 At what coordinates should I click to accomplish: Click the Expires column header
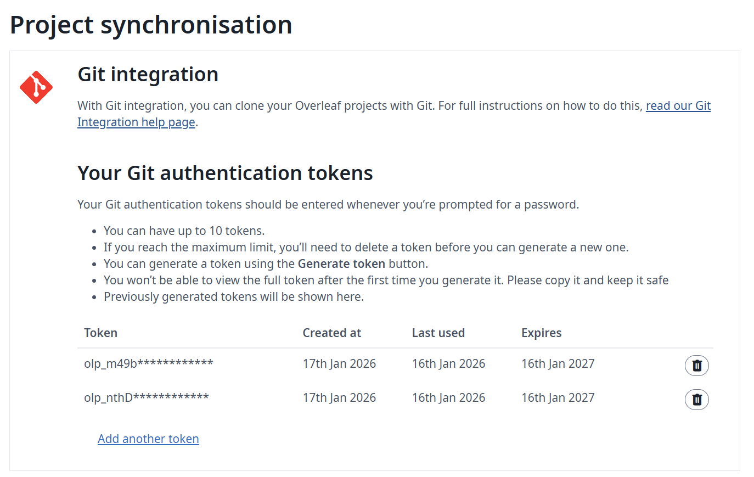(x=541, y=333)
